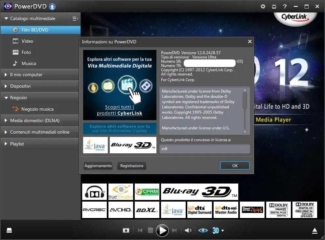Click the Aggiornamento button

[98, 166]
